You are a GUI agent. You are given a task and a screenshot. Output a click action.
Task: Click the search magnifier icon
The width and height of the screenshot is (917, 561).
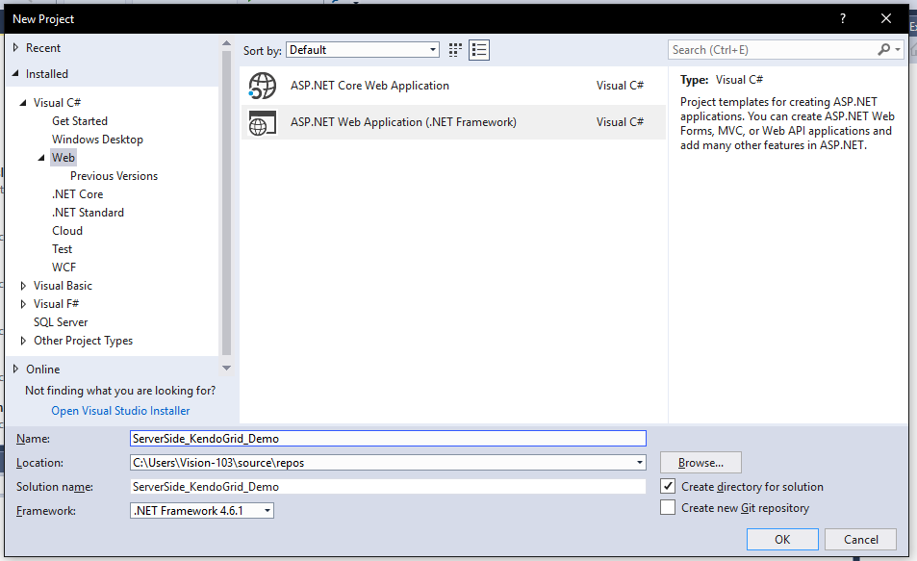(882, 49)
